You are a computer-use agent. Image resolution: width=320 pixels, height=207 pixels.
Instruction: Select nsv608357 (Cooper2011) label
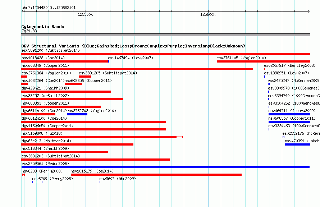coord(292,118)
